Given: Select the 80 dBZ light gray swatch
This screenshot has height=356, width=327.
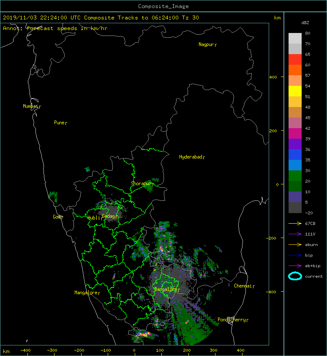Looking at the screenshot, I should [295, 38].
